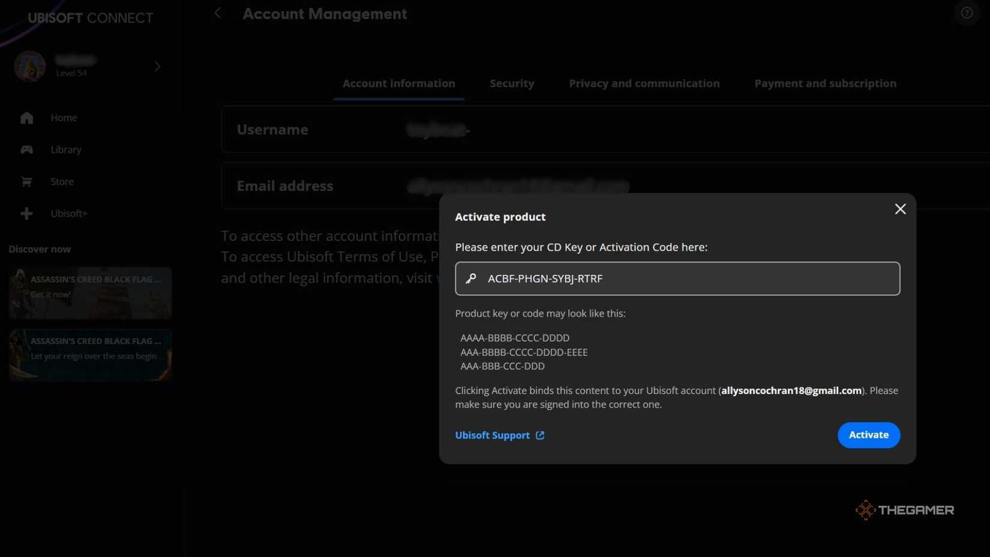990x557 pixels.
Task: Select the Home menu label
Action: tap(64, 118)
